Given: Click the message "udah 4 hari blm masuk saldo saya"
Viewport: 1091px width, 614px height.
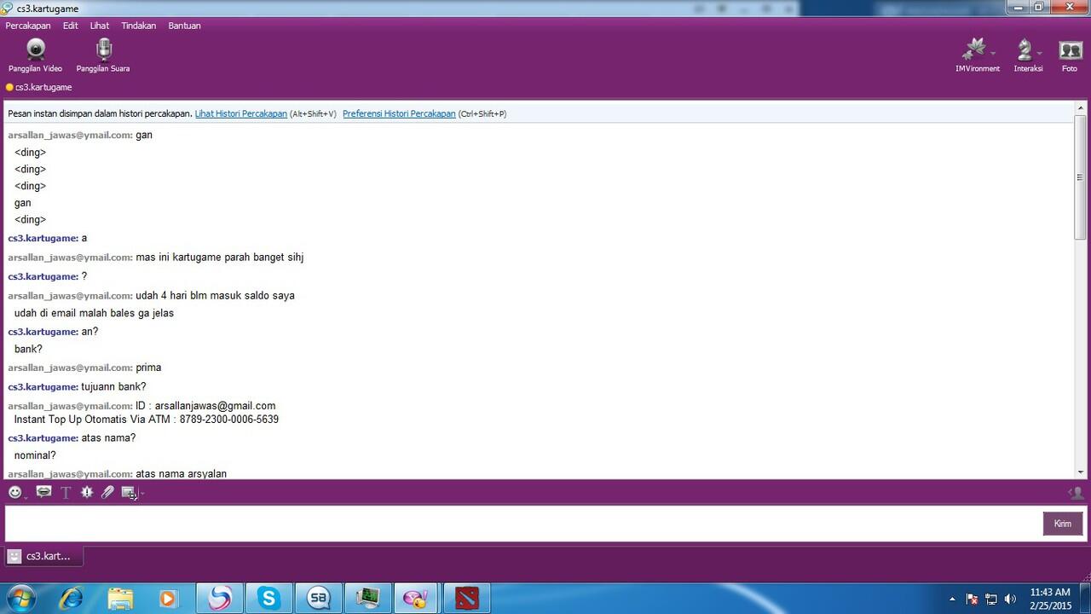Looking at the screenshot, I should [215, 296].
